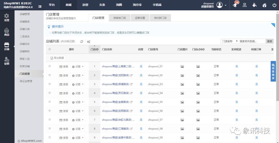View store image for row 1
This screenshot has width=279, height=143.
click(182, 67)
